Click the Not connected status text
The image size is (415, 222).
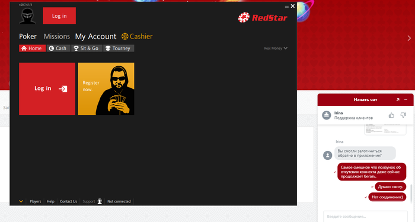(119, 201)
